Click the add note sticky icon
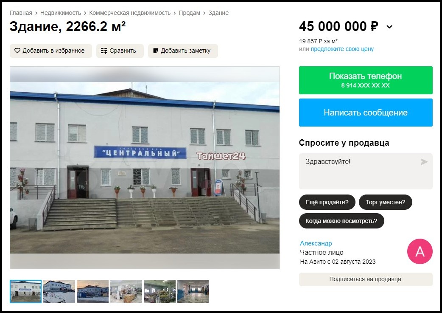 [x=155, y=51]
